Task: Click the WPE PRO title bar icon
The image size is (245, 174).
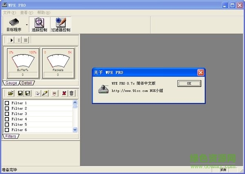Action: tap(4, 4)
